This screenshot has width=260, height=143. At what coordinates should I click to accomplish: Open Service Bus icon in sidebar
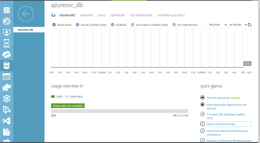7,110
